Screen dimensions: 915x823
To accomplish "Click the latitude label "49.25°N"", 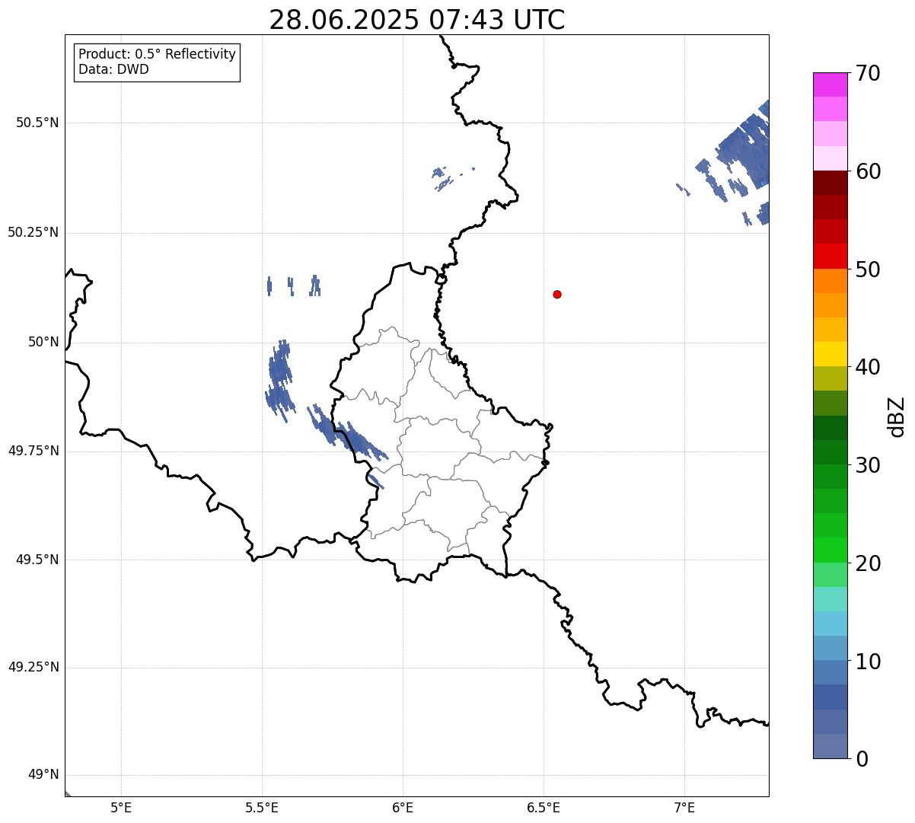I will click(x=33, y=667).
